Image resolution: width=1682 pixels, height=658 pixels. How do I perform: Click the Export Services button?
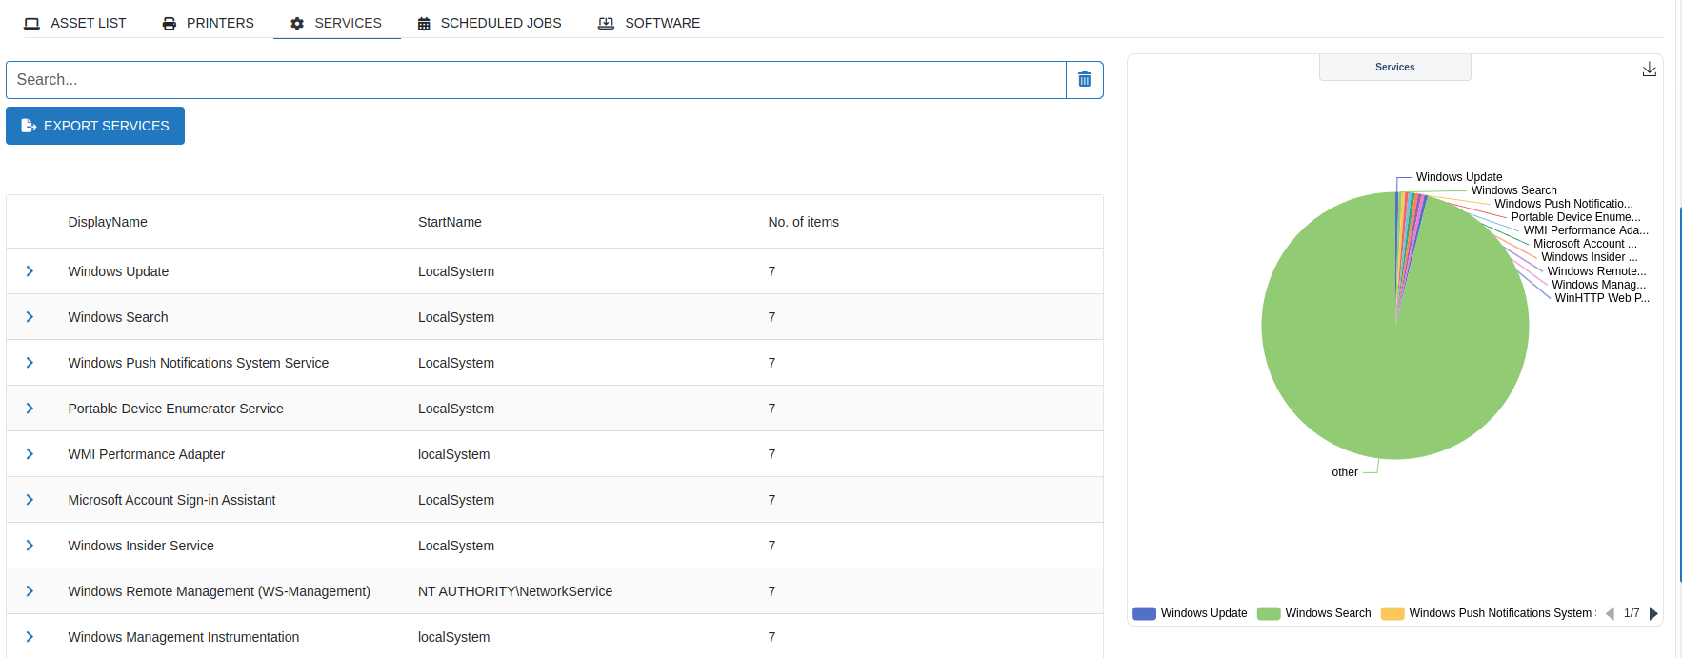95,126
